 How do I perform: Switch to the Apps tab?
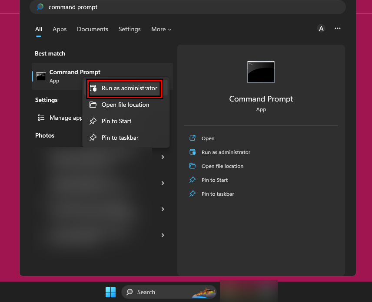[x=59, y=29]
